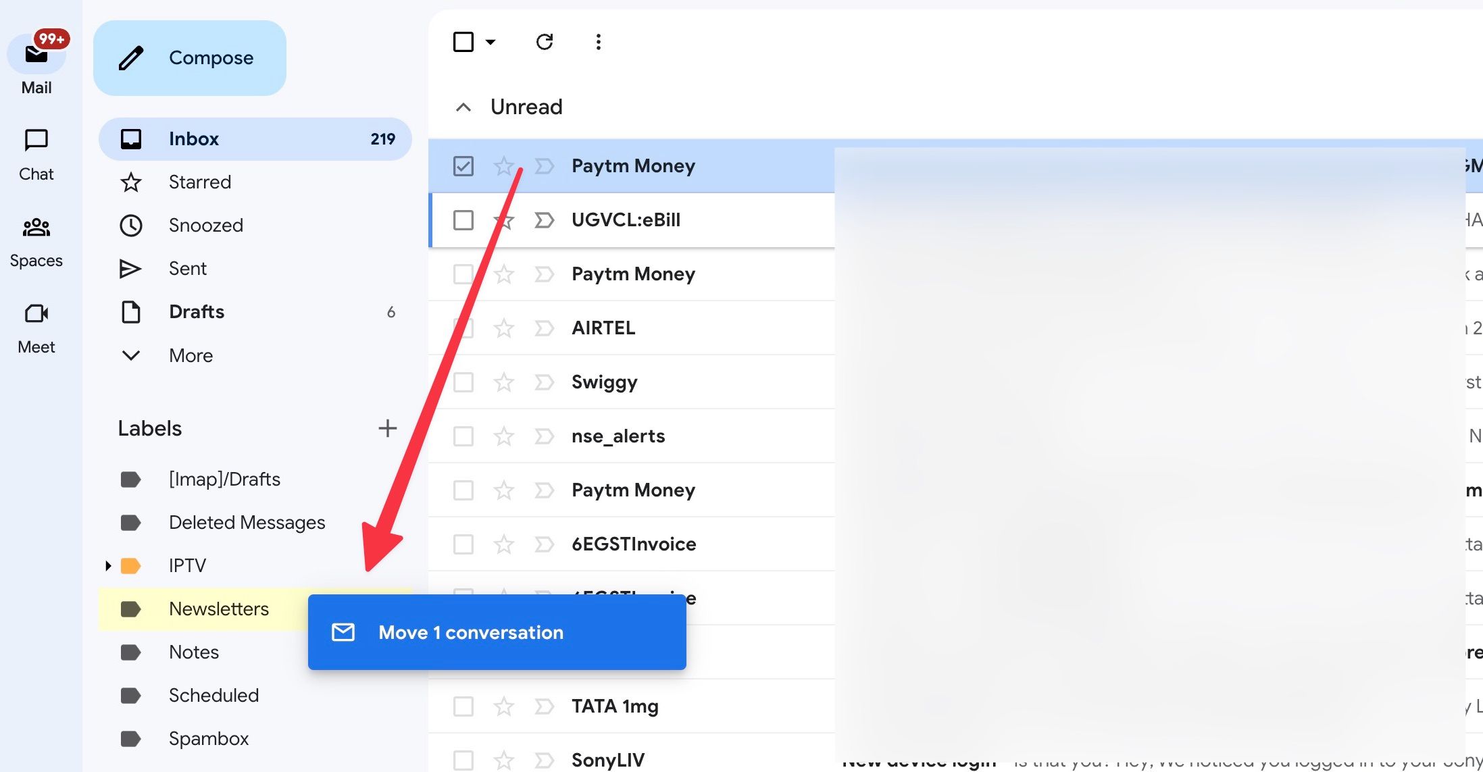Toggle checkbox on Paytm Money email
The image size is (1483, 772).
click(x=463, y=165)
